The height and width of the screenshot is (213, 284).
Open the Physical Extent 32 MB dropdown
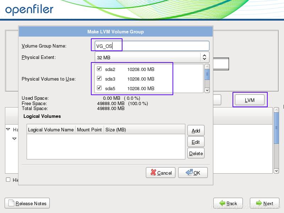(x=152, y=58)
